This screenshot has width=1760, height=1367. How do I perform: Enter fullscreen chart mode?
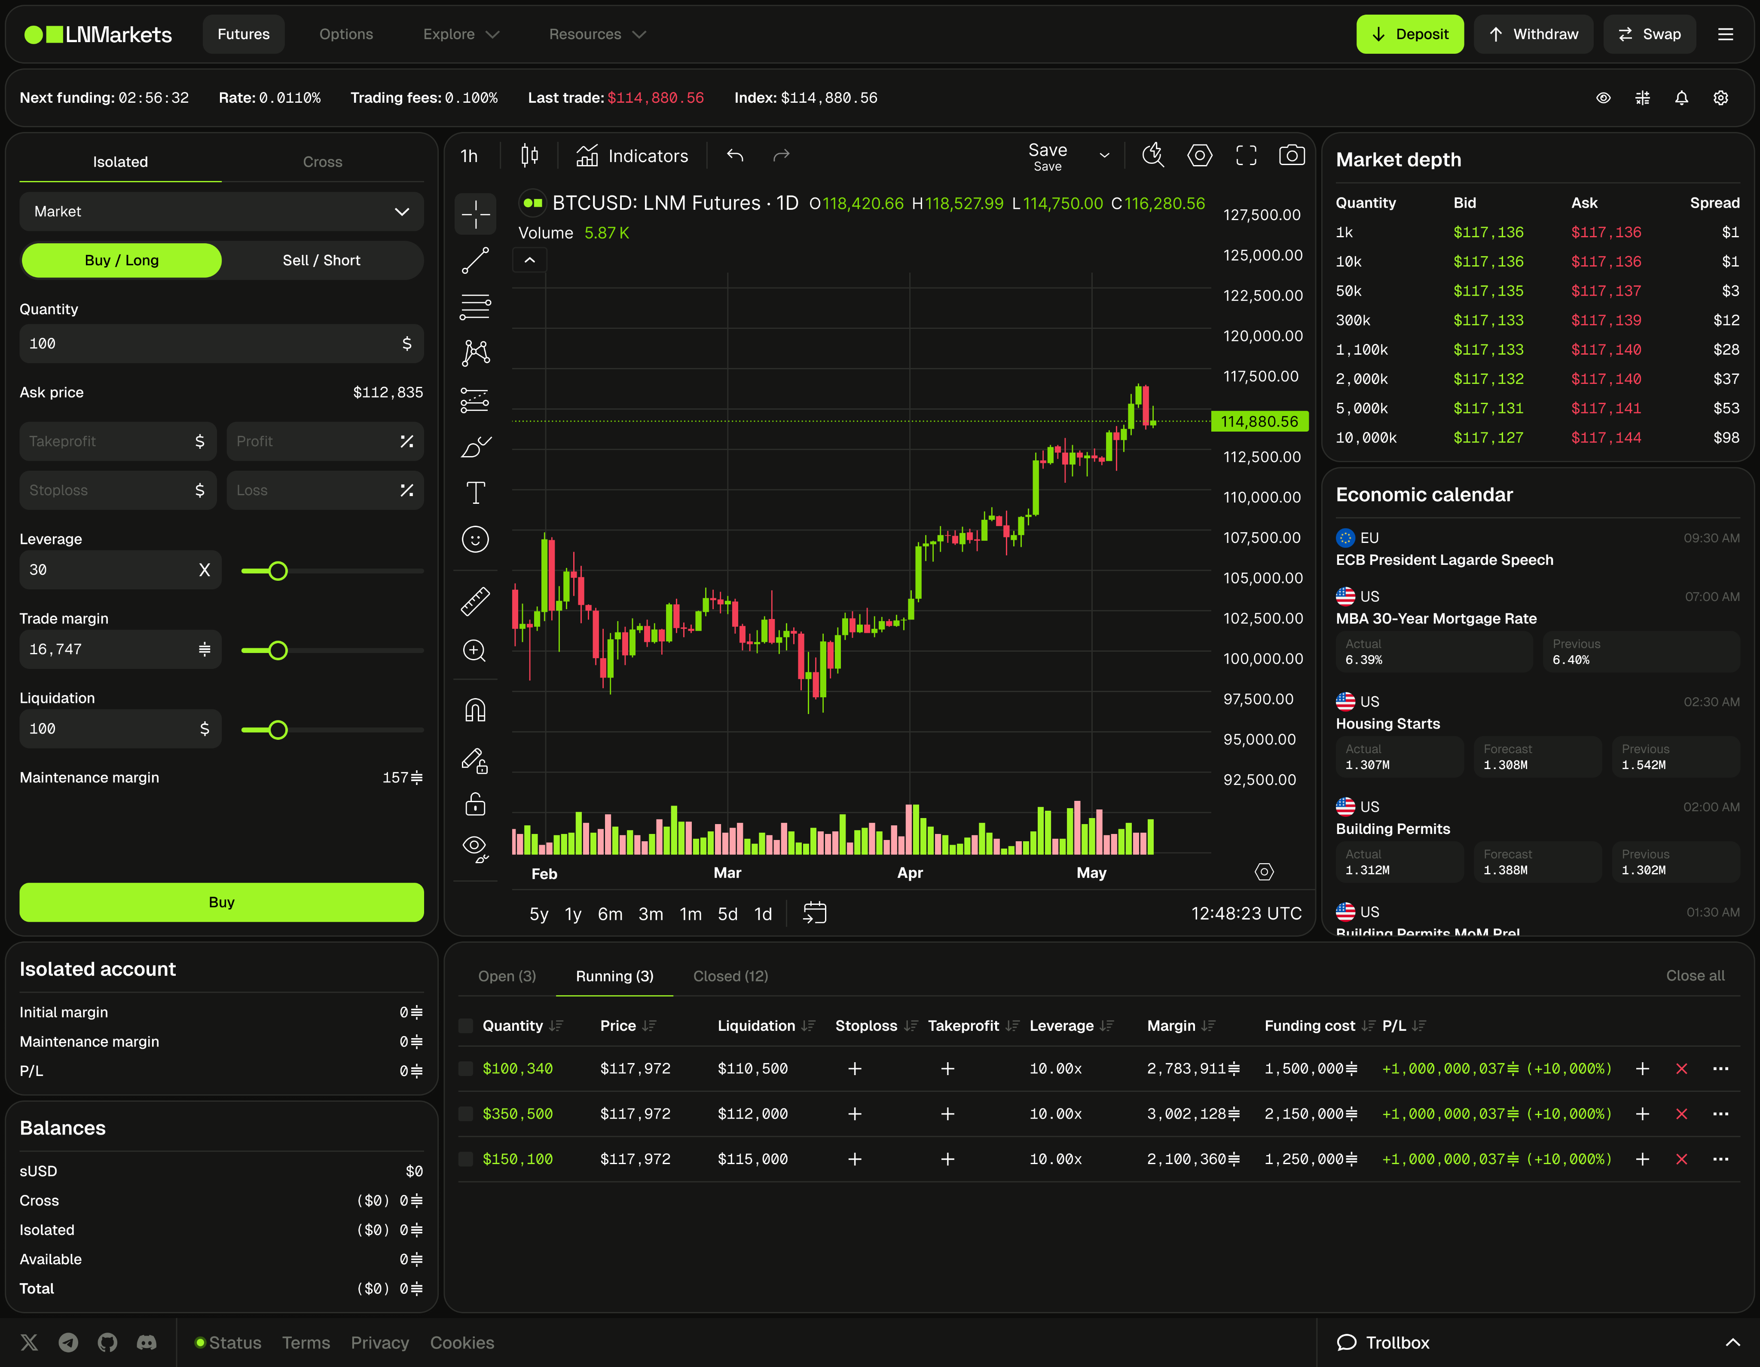coord(1246,156)
